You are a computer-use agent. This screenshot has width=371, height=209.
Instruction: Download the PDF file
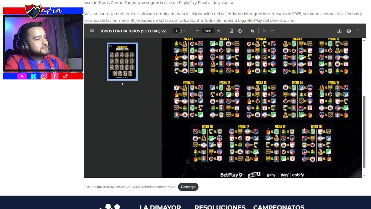[x=339, y=31]
